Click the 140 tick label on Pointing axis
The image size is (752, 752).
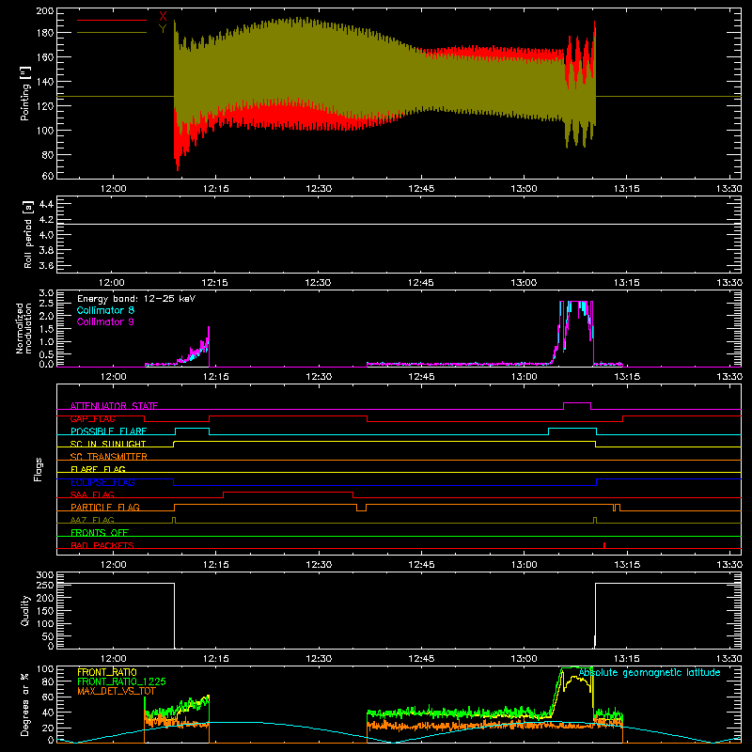[x=44, y=82]
